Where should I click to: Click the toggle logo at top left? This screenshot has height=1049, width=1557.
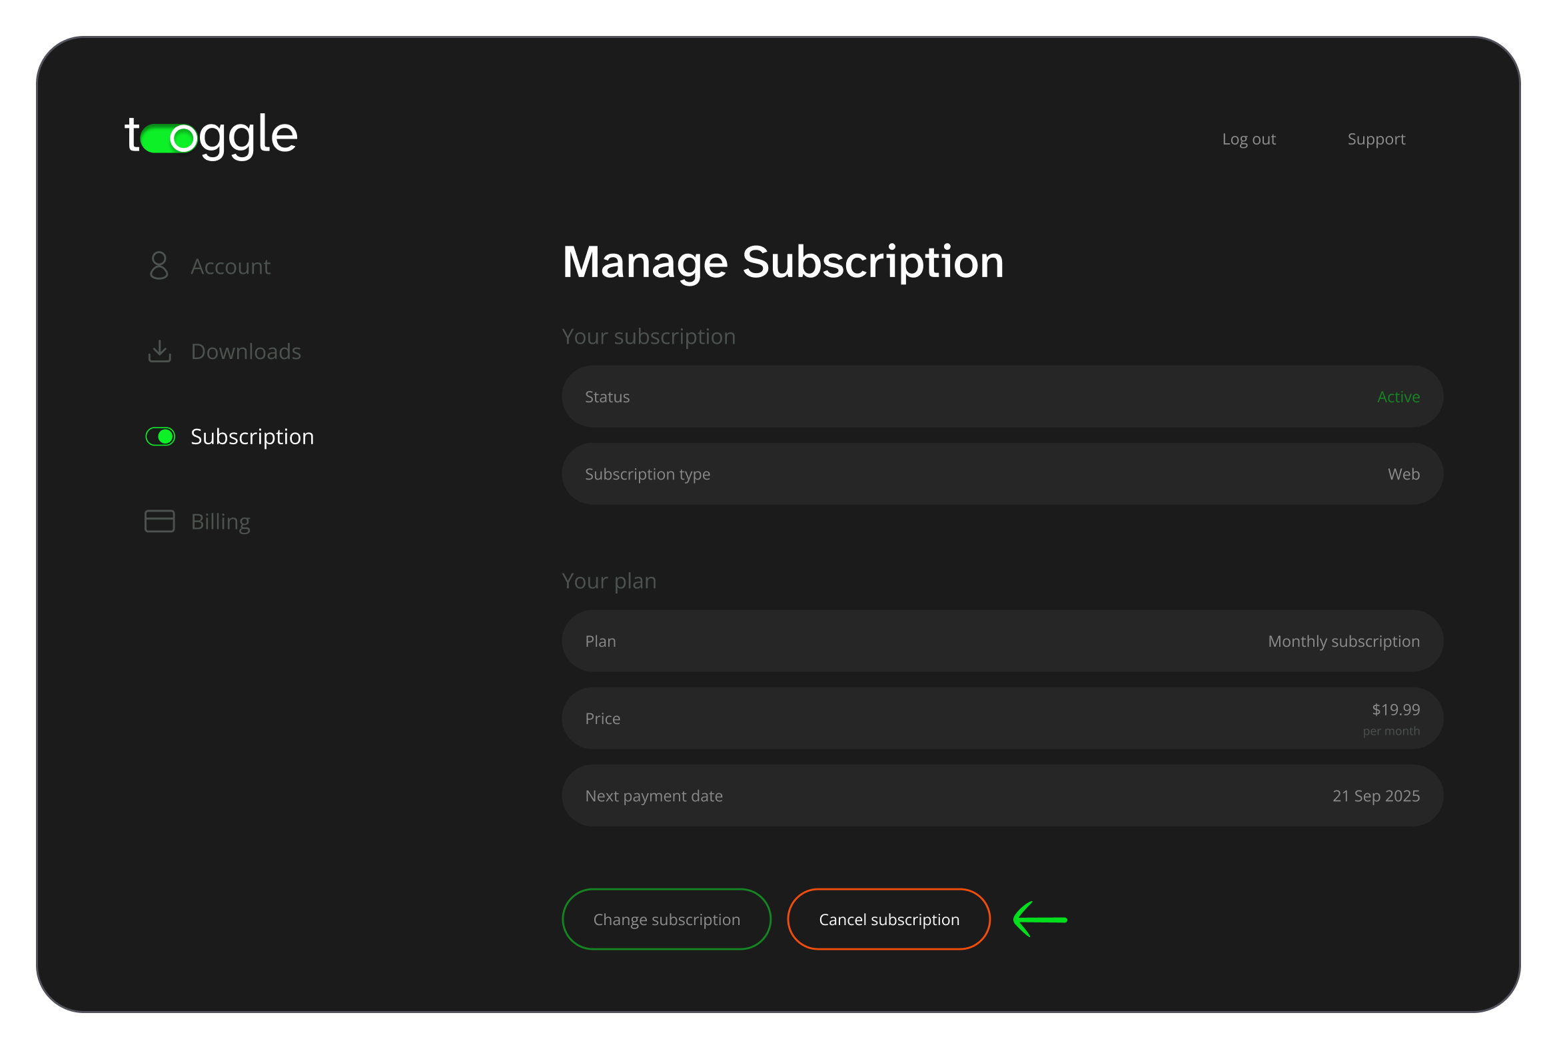point(211,136)
